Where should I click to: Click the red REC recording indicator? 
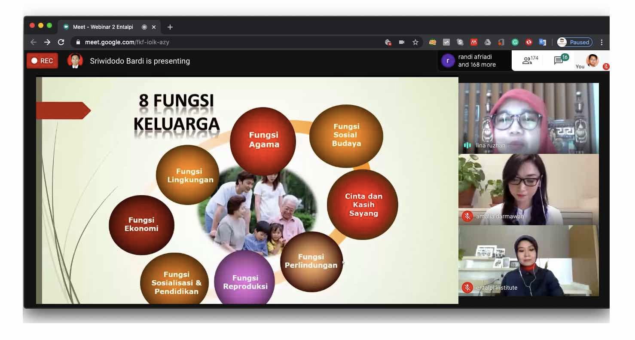(42, 61)
